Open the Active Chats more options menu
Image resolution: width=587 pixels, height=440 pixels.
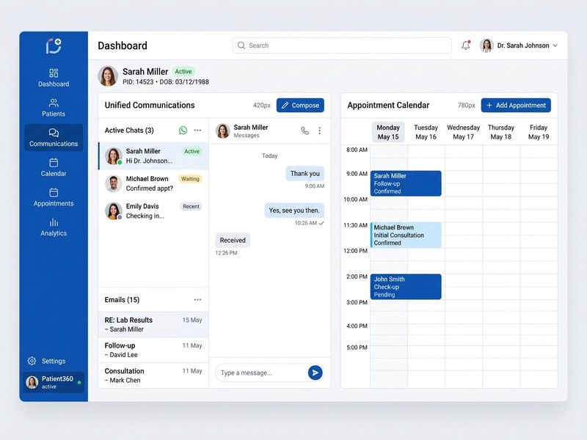[x=197, y=131]
